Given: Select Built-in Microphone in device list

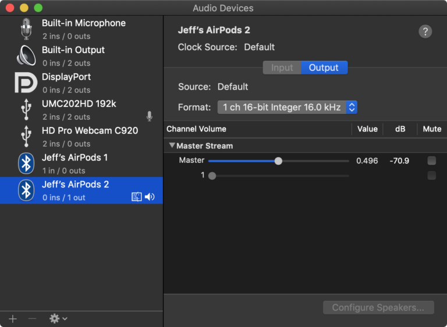Looking at the screenshot, I should point(81,29).
